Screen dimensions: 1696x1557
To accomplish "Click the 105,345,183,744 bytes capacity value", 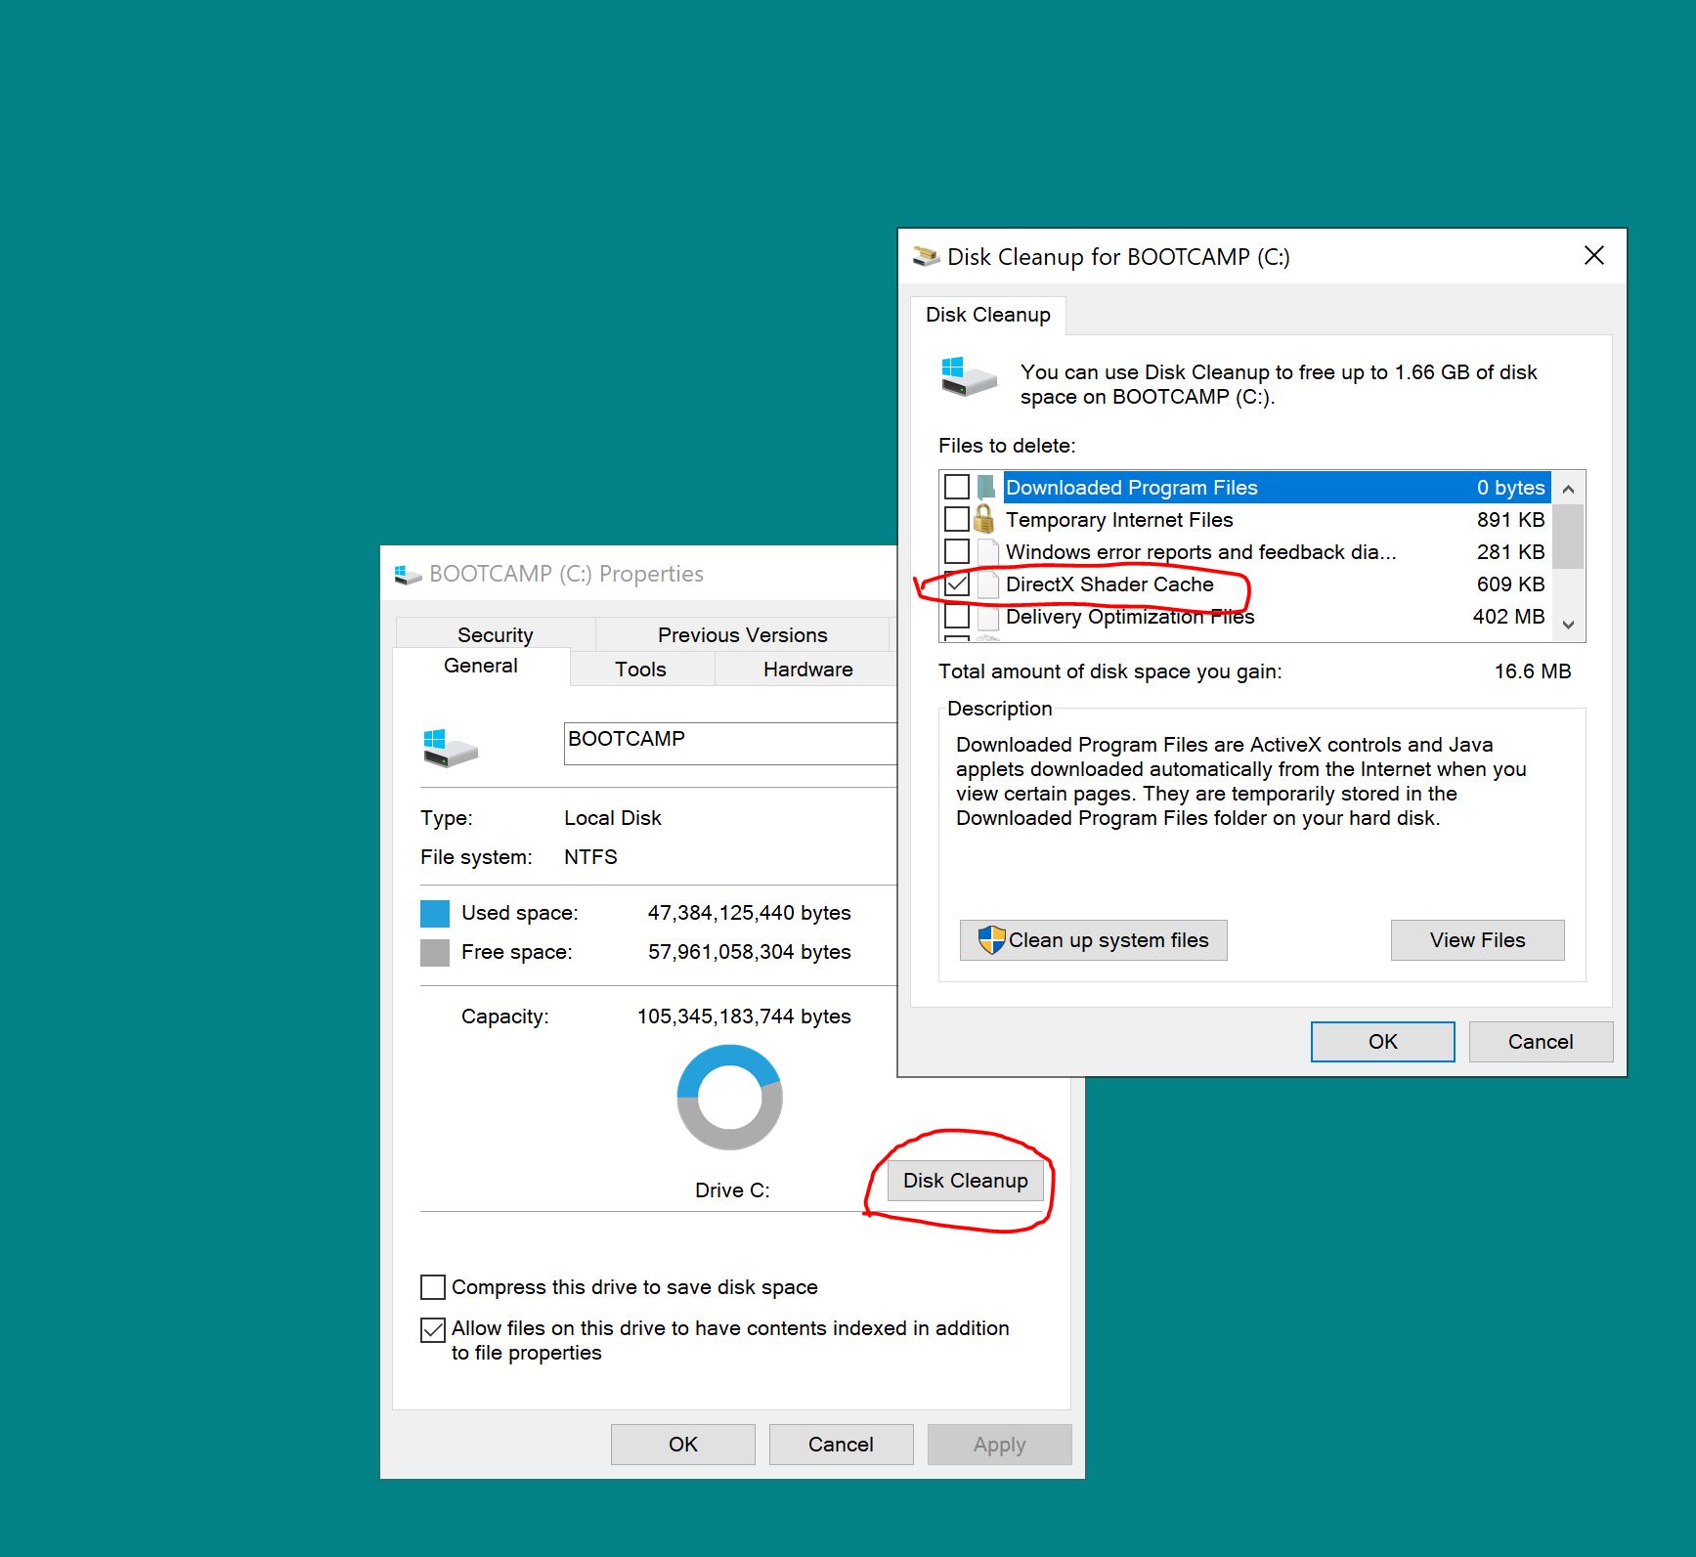I will [x=744, y=1016].
